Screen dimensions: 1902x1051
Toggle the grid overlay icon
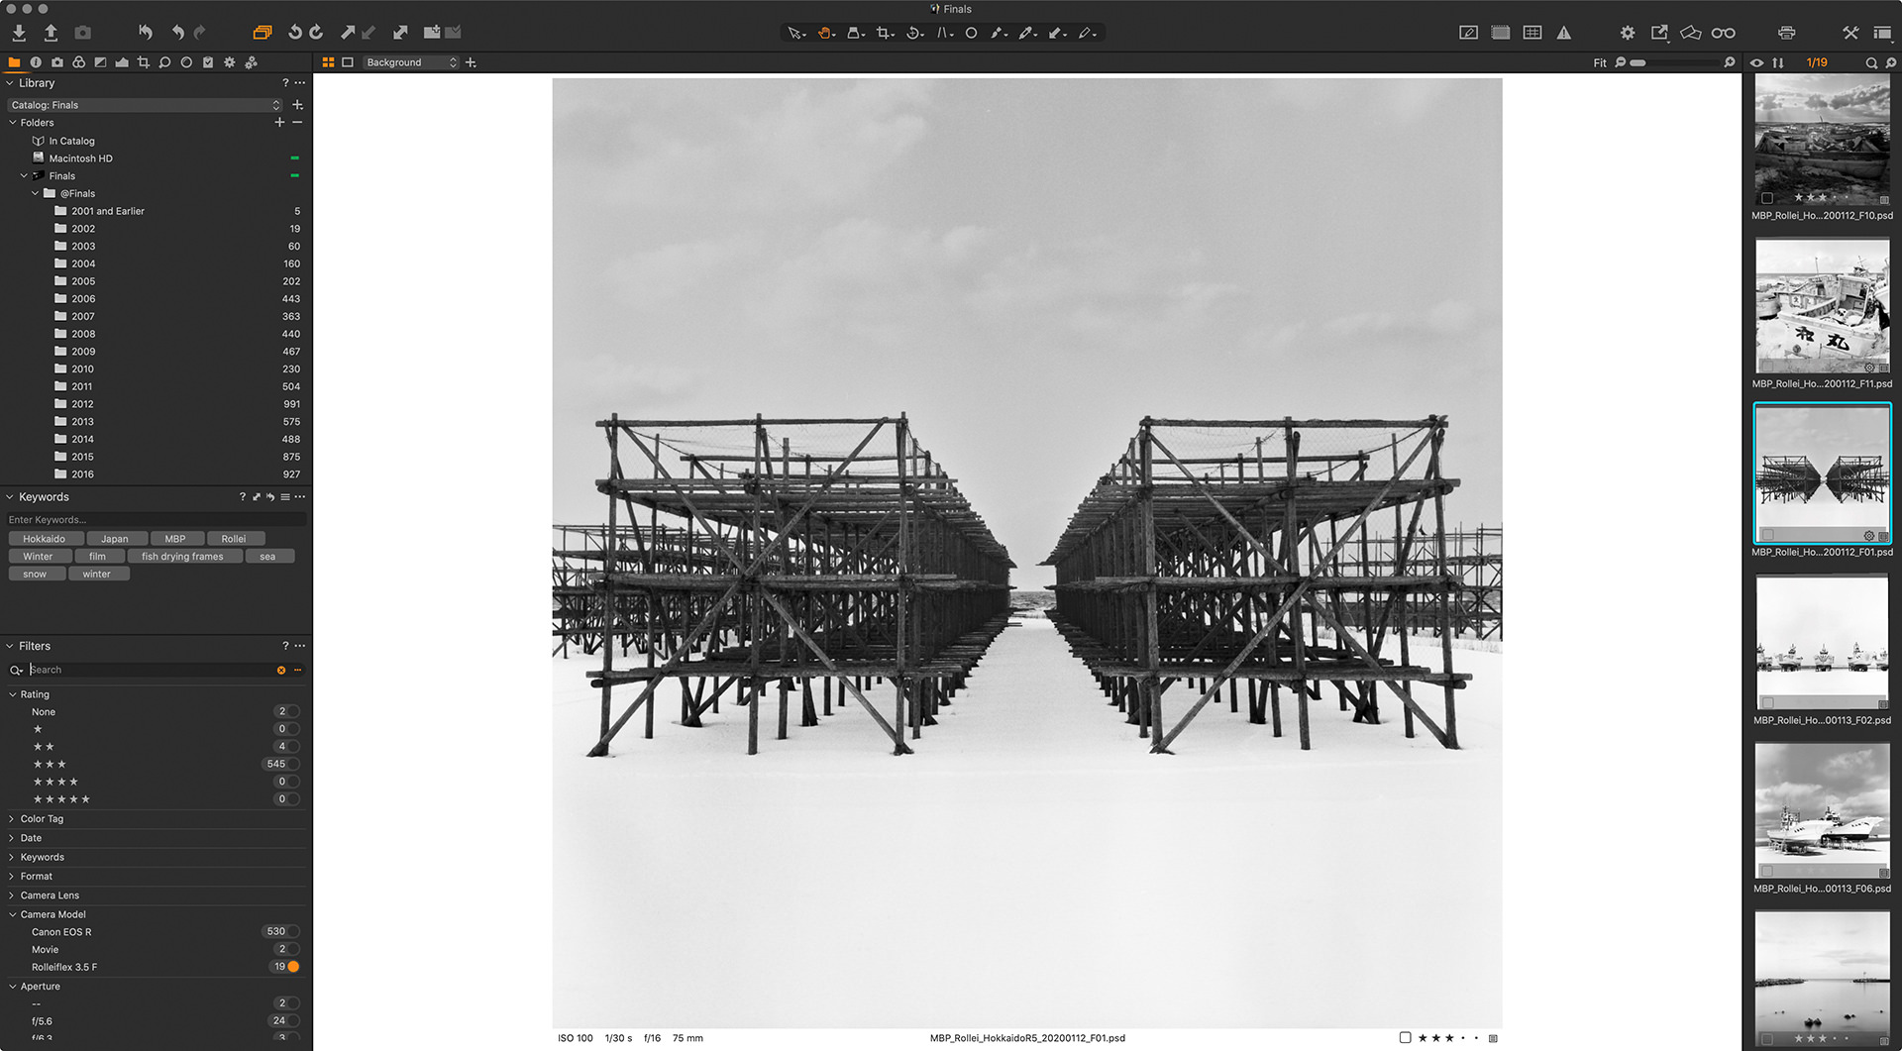click(x=1532, y=33)
